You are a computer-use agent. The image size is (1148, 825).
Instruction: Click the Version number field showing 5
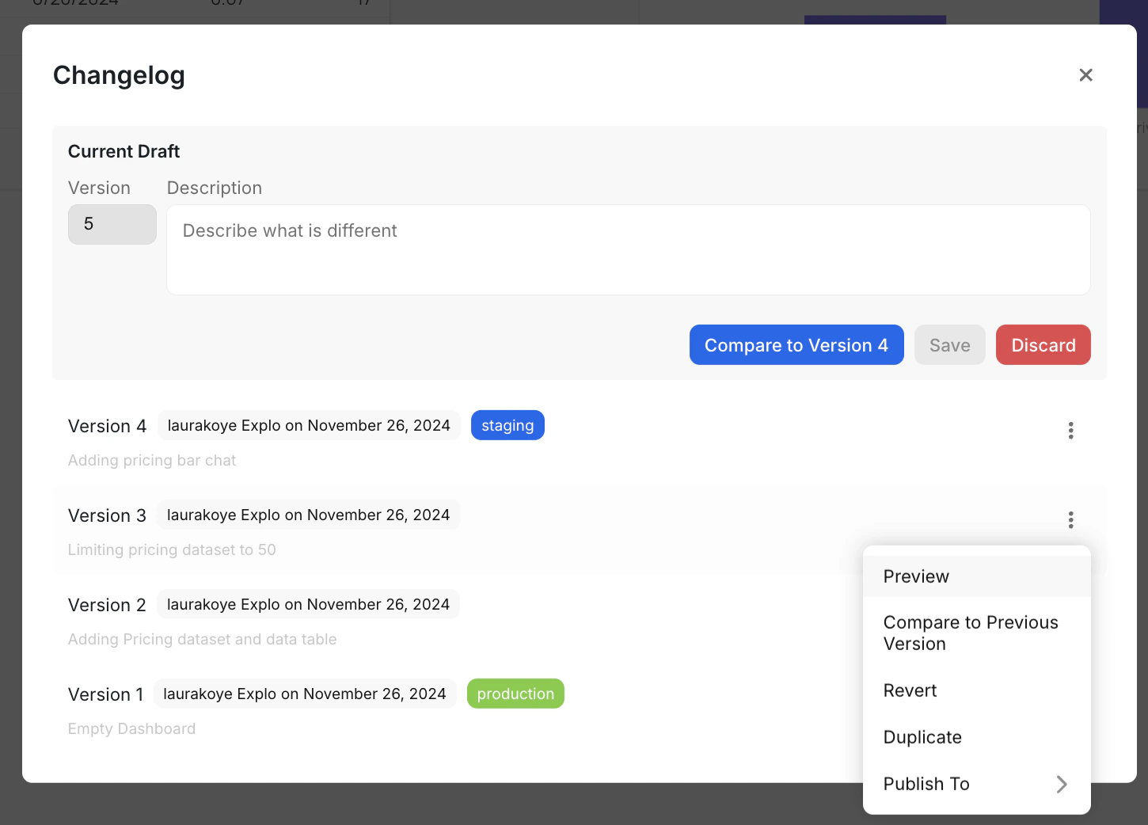tap(112, 224)
